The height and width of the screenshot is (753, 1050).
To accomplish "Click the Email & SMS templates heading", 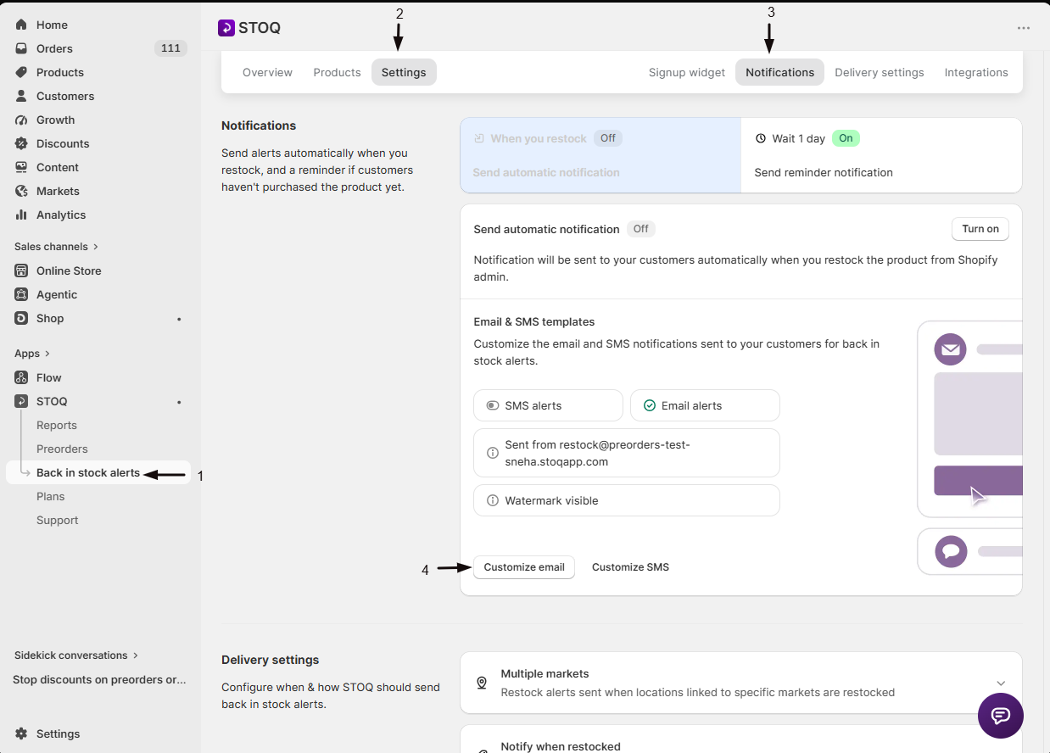I will tap(534, 322).
